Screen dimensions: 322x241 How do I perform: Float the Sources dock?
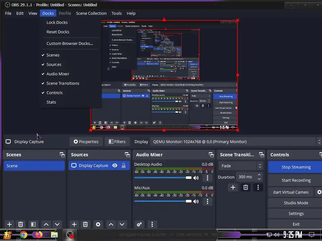[127, 155]
